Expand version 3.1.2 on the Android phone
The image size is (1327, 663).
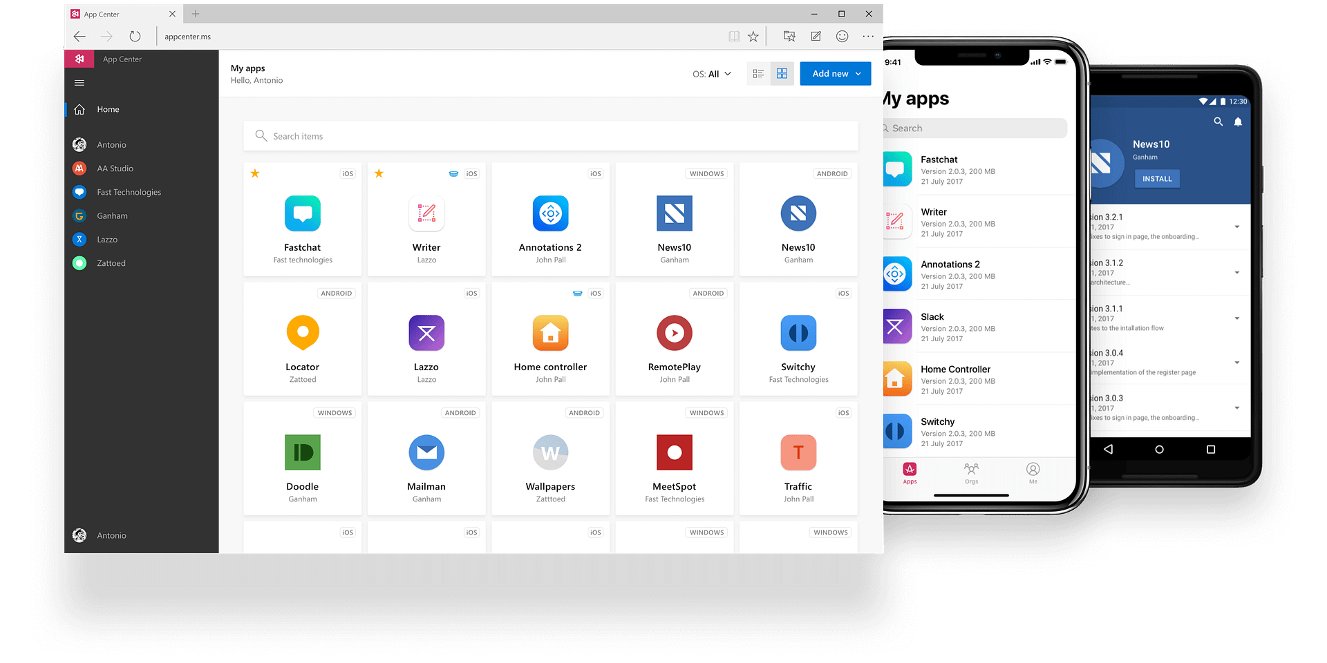(1237, 272)
